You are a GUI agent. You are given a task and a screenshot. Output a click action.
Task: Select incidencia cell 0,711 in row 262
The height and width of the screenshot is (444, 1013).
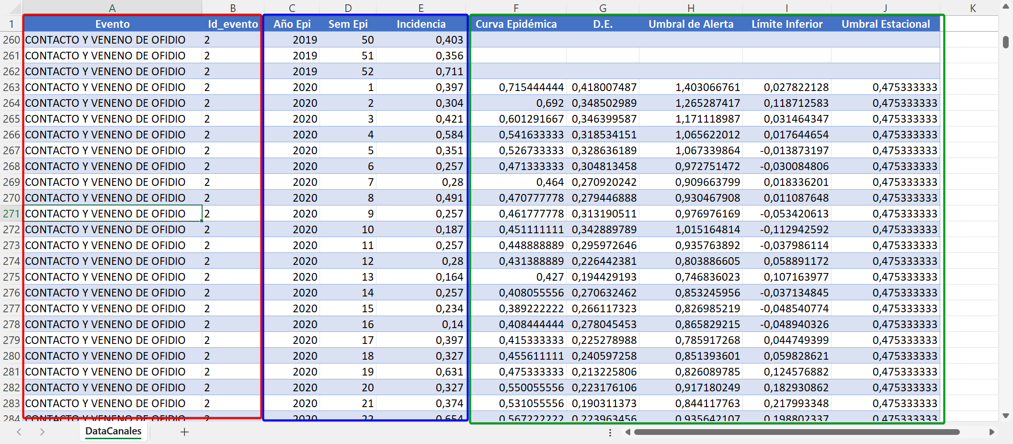[x=421, y=71]
